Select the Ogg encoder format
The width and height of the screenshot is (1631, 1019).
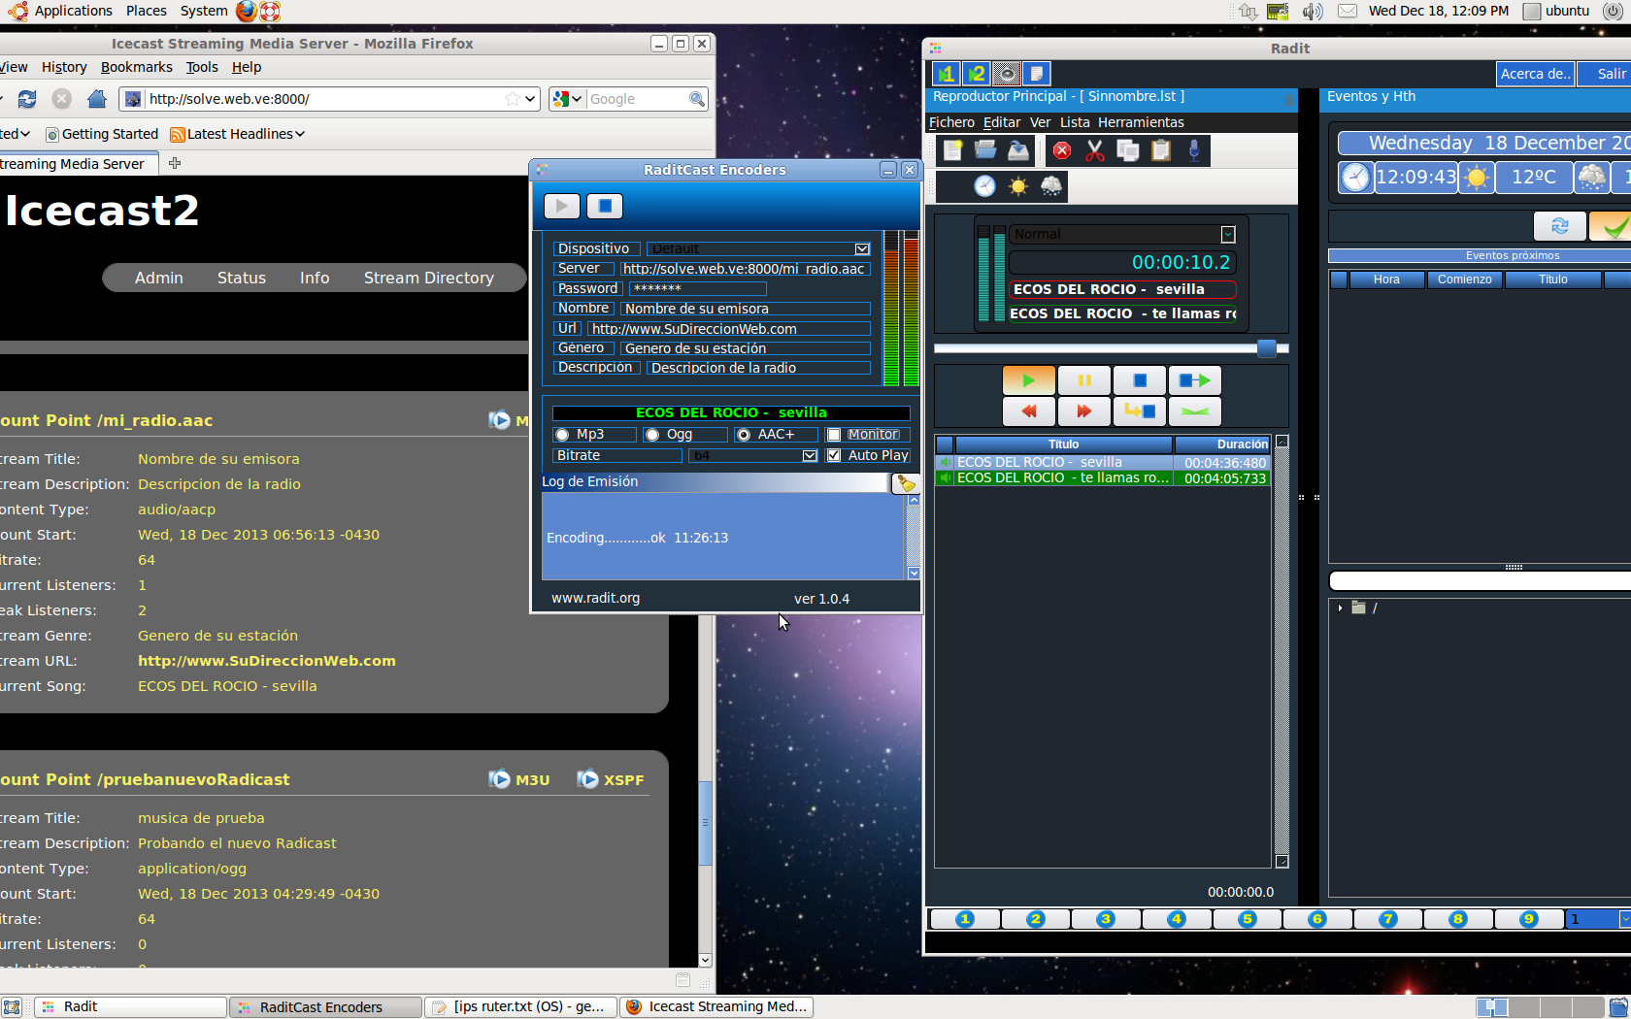click(x=652, y=435)
